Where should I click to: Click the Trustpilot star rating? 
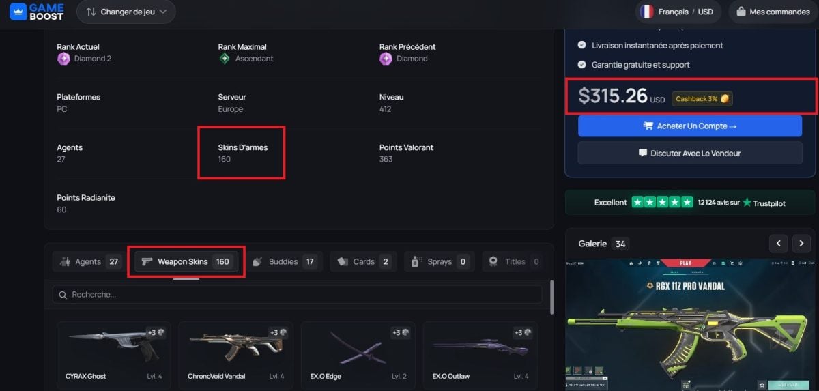coord(661,202)
